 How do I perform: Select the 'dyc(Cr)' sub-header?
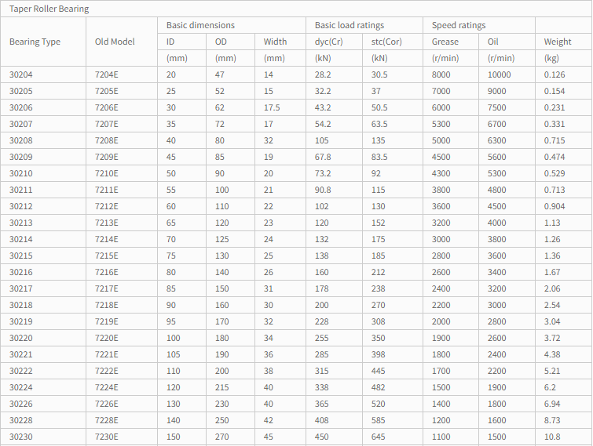tap(328, 42)
